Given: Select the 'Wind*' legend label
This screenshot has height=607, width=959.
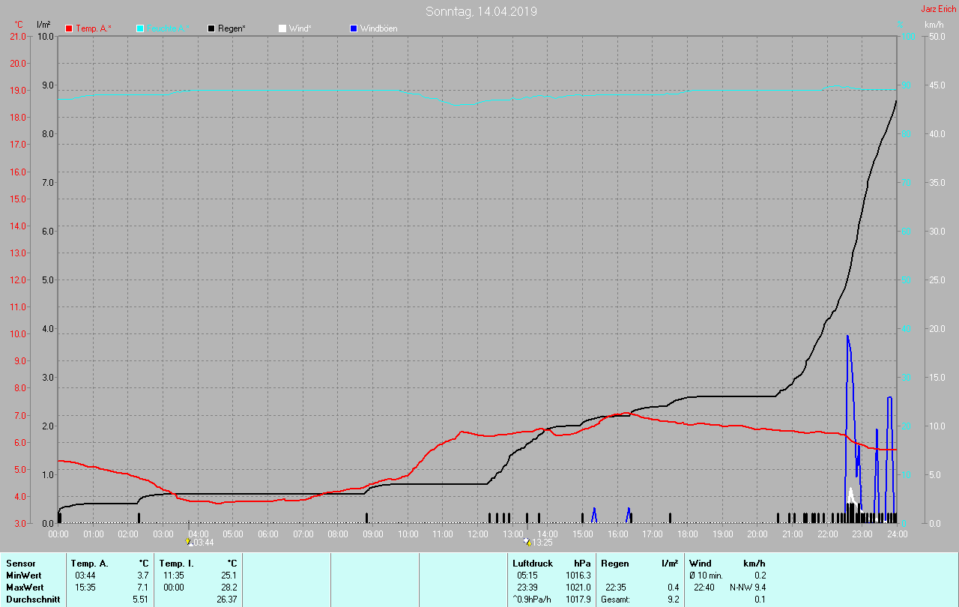Looking at the screenshot, I should click(x=300, y=28).
